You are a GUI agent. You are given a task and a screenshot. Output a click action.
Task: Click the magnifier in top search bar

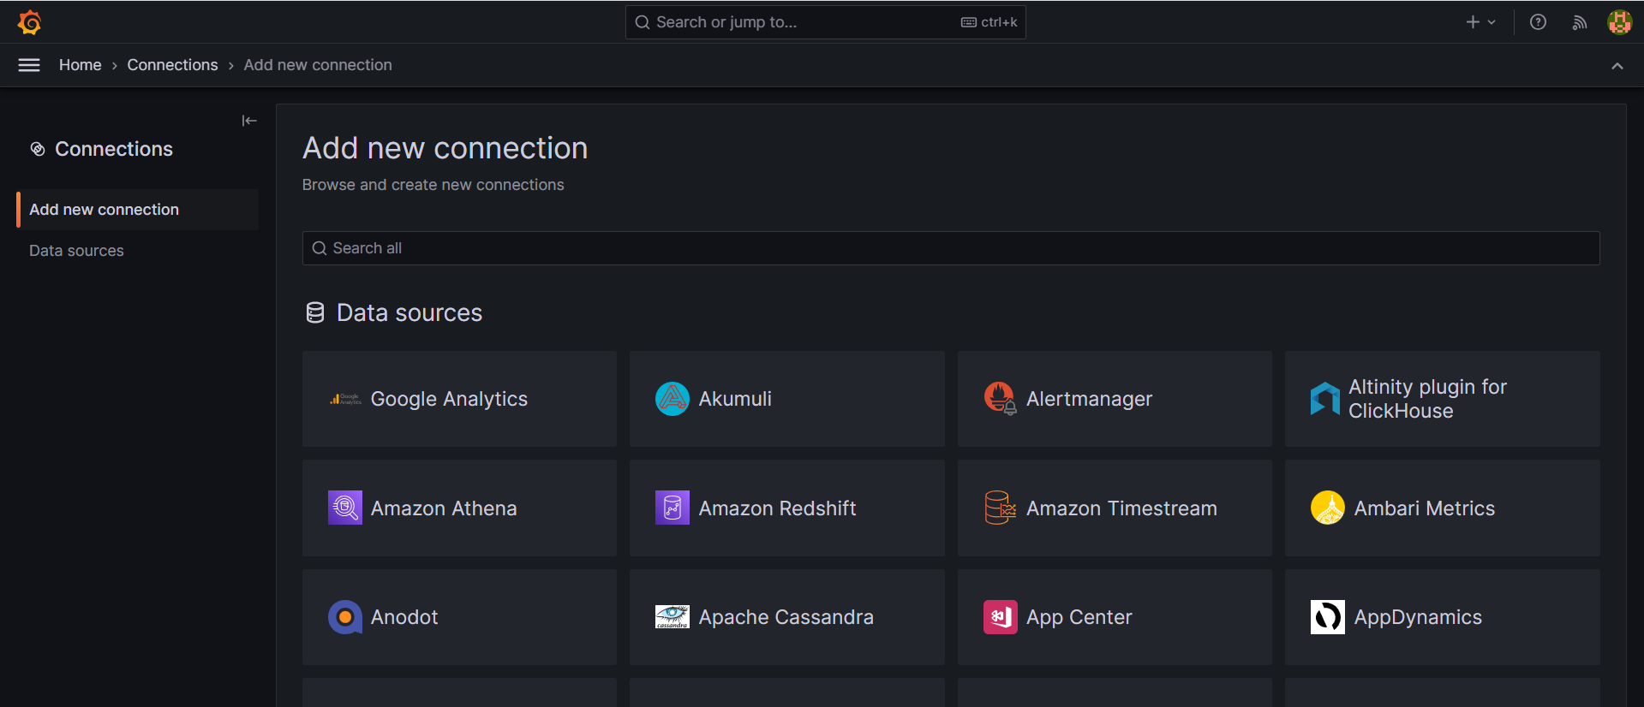coord(643,22)
